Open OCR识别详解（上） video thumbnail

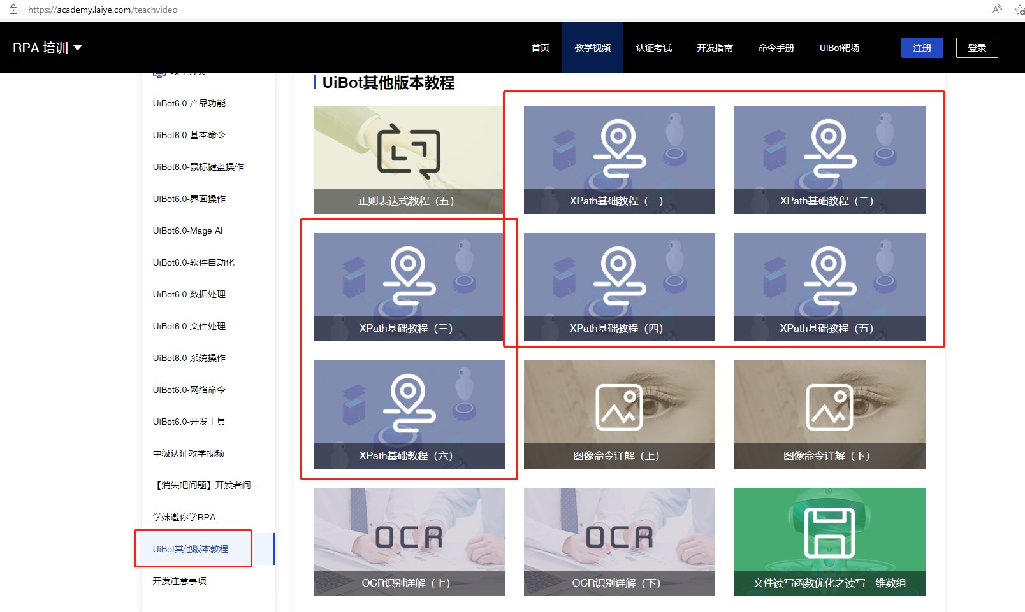(409, 542)
